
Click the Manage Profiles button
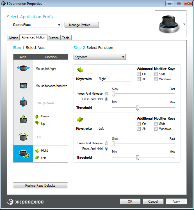(x=81, y=25)
